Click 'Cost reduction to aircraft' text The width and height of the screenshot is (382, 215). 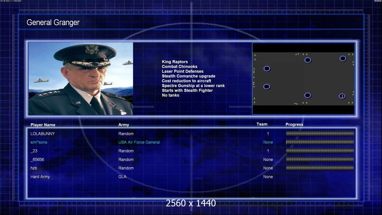point(186,81)
